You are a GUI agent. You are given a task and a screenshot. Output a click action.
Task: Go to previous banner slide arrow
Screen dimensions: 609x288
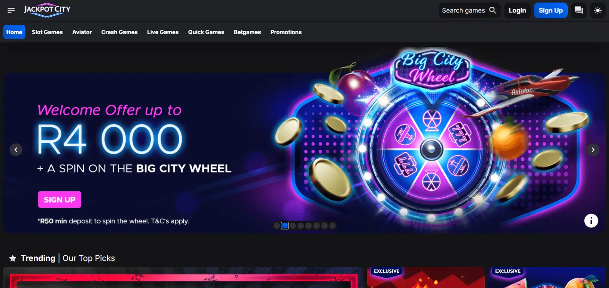coord(16,149)
